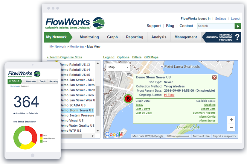Zoom in the map with plus button
This screenshot has height=164, width=247.
[231, 120]
